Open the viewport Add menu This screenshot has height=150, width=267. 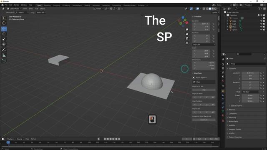37,9
